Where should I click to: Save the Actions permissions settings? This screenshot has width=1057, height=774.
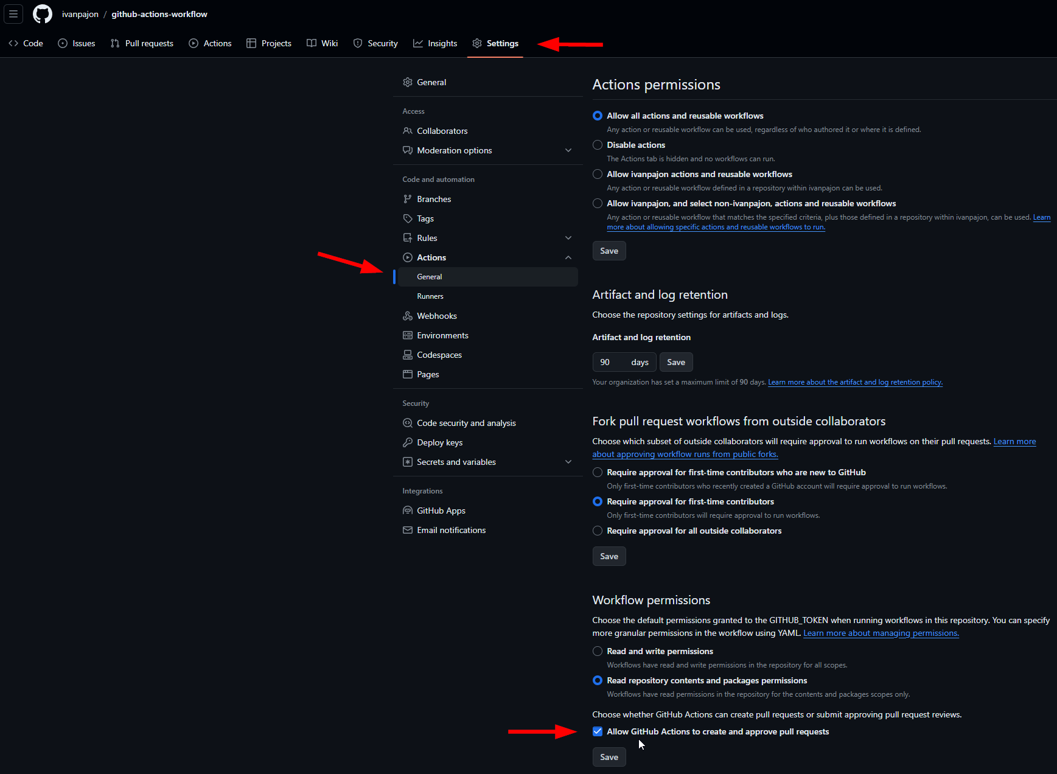(609, 251)
